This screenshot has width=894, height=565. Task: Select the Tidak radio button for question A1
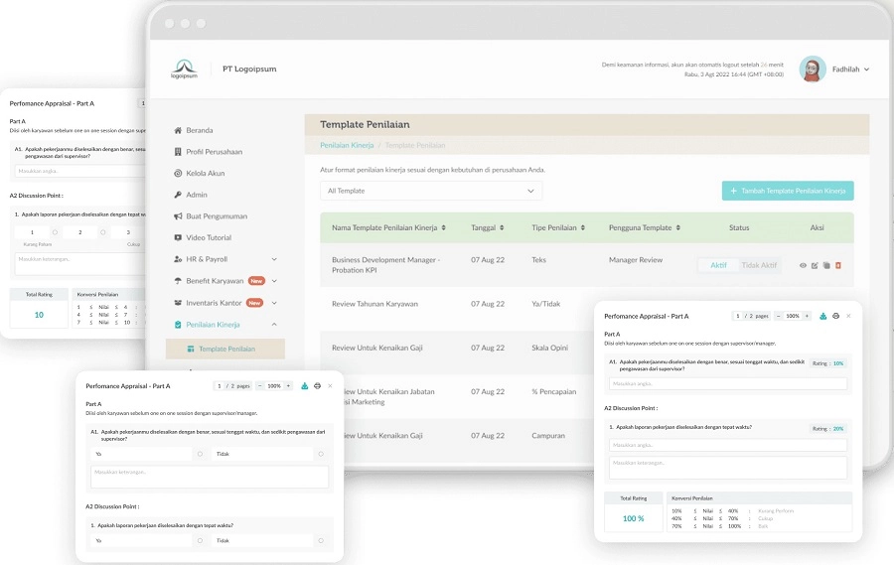click(x=320, y=454)
